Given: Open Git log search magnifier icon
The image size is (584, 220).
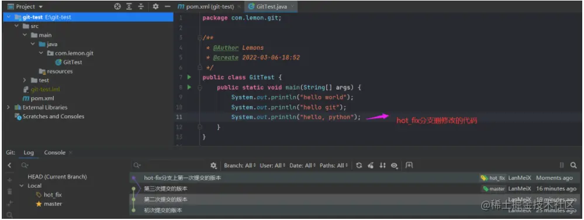Looking at the screenshot, I should 573,165.
